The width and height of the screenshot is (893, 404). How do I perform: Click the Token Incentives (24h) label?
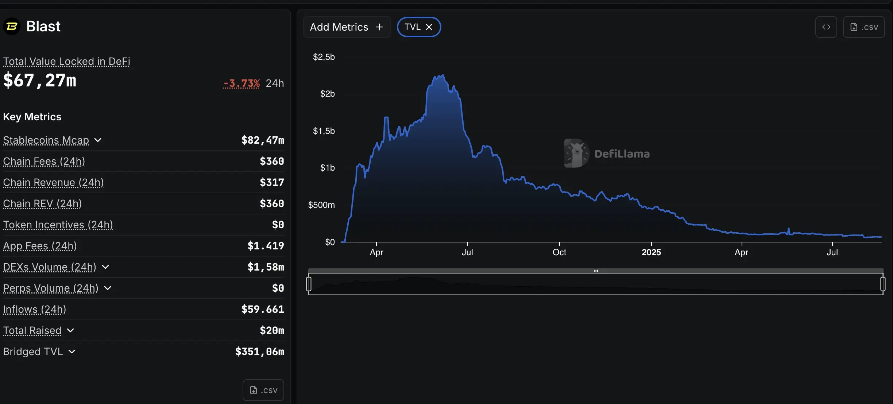(x=58, y=225)
